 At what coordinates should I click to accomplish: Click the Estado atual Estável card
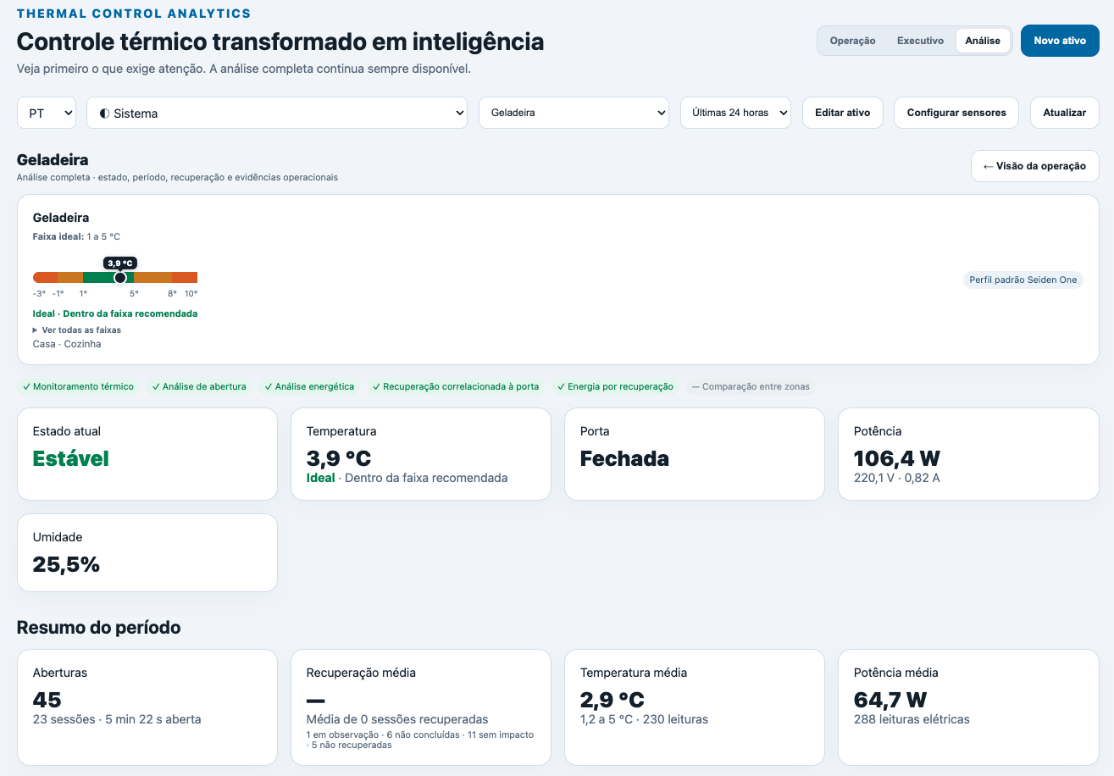(x=147, y=454)
